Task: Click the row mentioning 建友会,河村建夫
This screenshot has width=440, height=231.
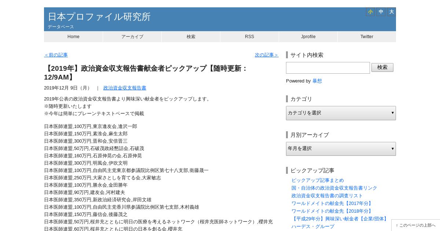Action: pos(84,192)
